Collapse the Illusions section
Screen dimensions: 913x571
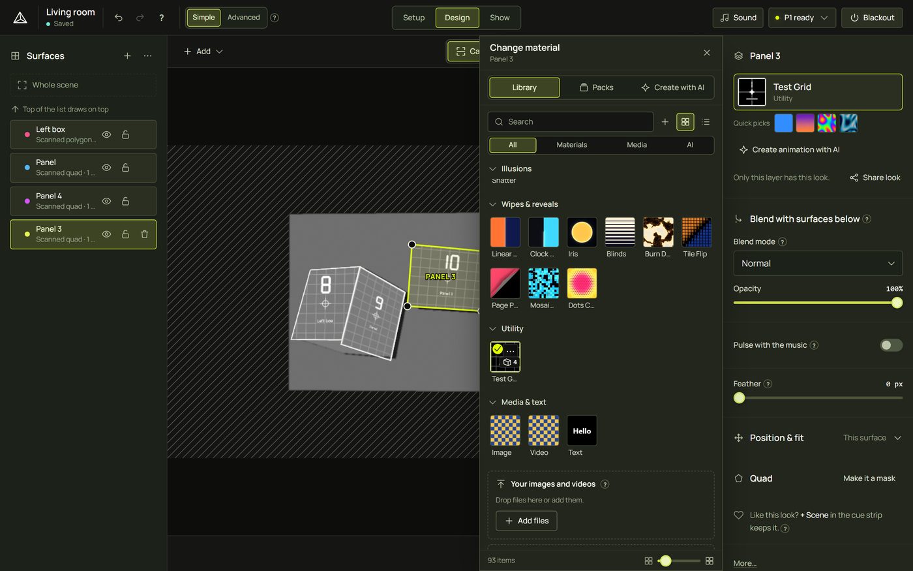[493, 169]
